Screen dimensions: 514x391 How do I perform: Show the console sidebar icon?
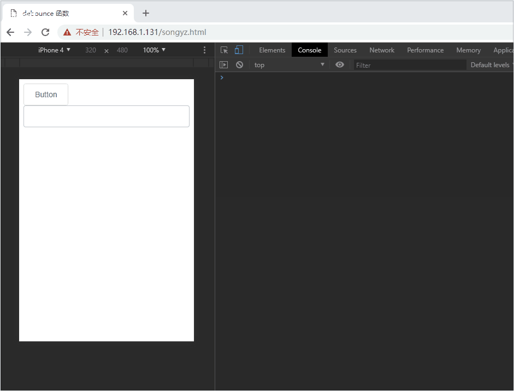[x=223, y=65]
